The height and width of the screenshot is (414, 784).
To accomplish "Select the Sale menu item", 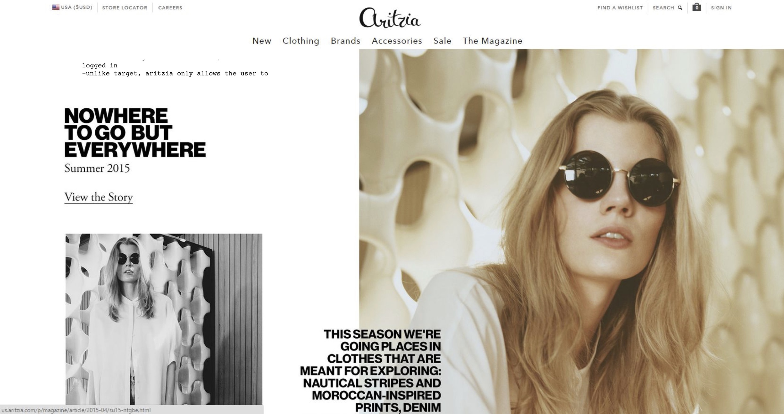I will 442,41.
